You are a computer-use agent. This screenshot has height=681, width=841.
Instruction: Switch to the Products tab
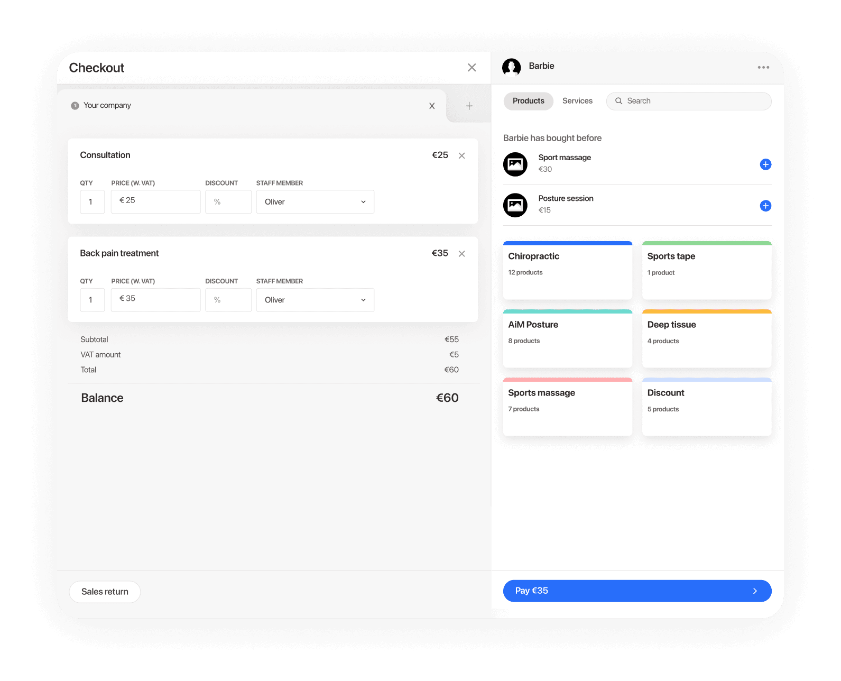528,101
